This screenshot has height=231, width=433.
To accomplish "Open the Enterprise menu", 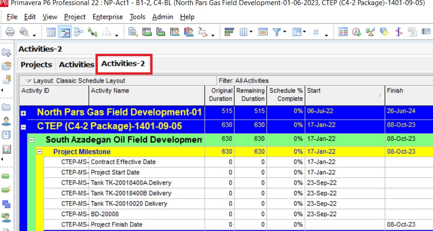I will (x=108, y=17).
